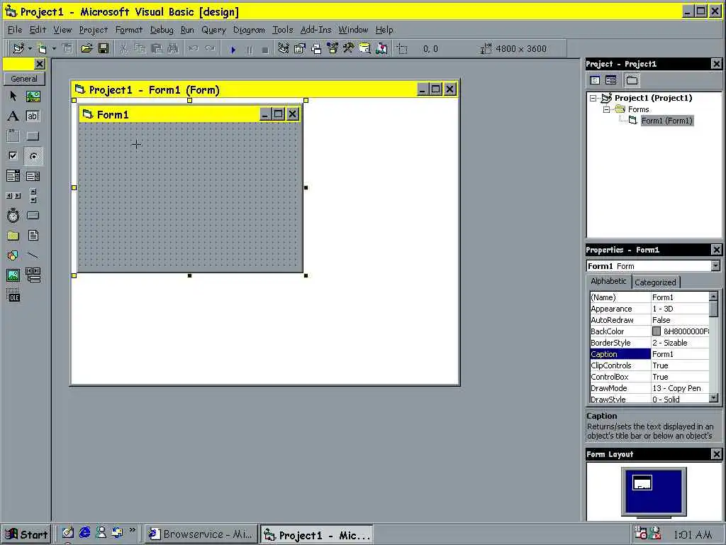Select the TextBox (abl) control tool
The width and height of the screenshot is (726, 545).
(33, 116)
